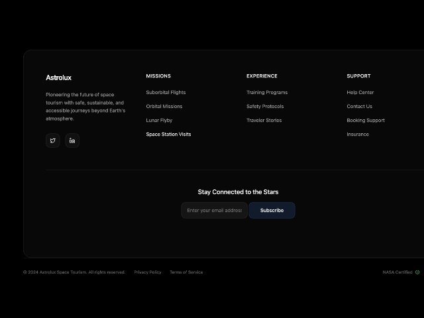The width and height of the screenshot is (424, 318).
Task: Go to Booking Support
Action: click(x=366, y=121)
